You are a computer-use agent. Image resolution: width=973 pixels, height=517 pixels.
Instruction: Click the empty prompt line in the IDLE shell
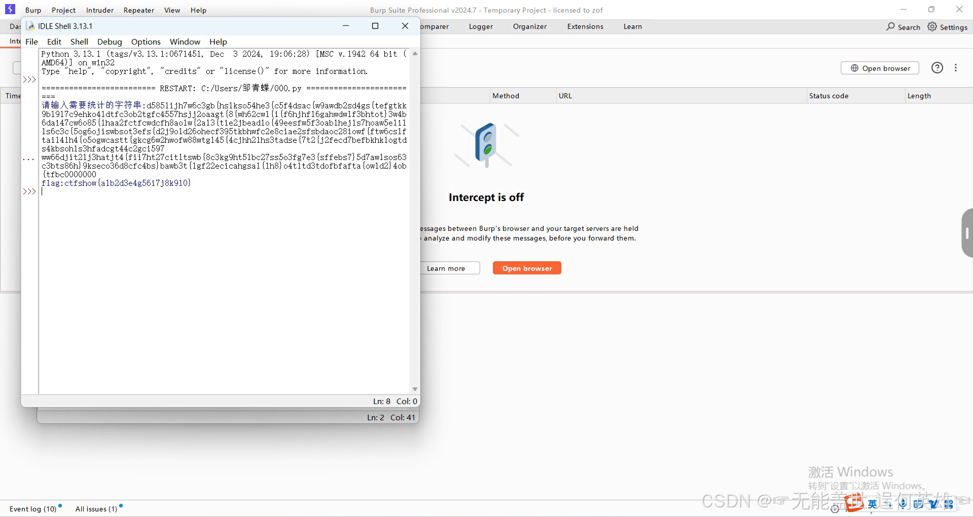(x=223, y=191)
